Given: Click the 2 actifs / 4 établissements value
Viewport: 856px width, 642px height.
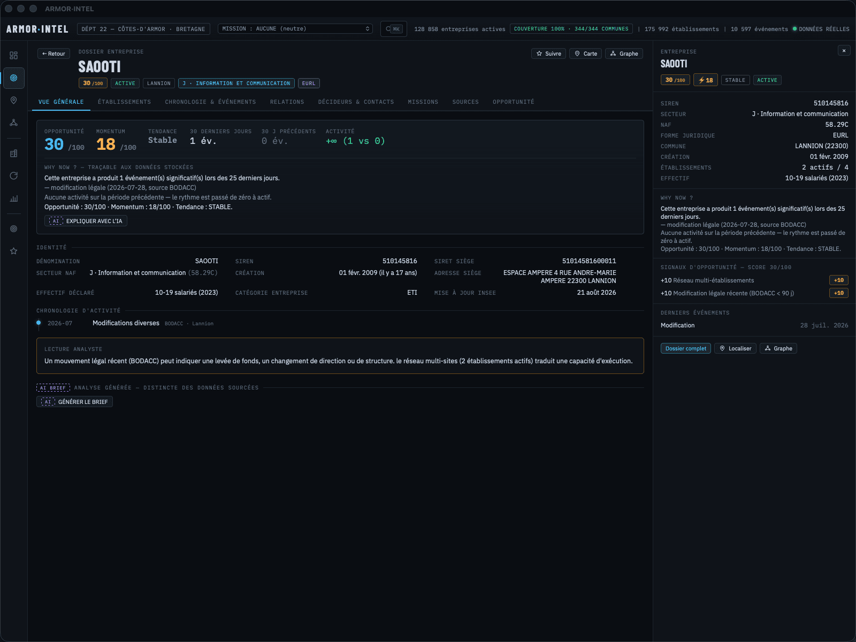Looking at the screenshot, I should point(825,167).
